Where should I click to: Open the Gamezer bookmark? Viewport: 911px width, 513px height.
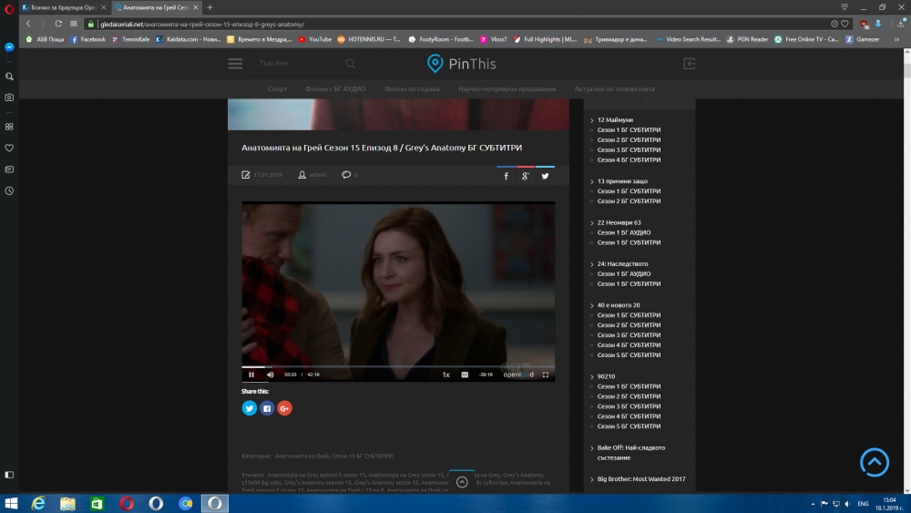coord(862,39)
